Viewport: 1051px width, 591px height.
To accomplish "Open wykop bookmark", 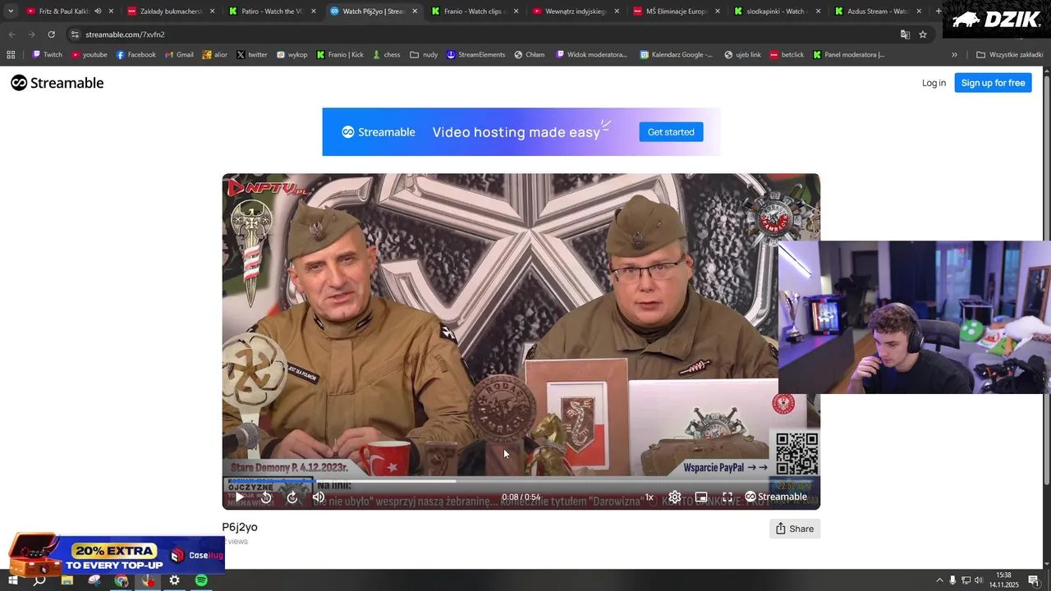I will (x=291, y=55).
